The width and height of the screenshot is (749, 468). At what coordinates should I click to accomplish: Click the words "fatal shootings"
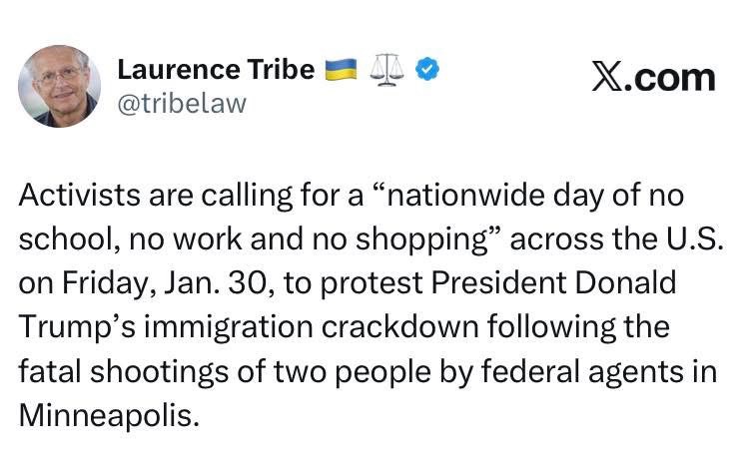117,372
